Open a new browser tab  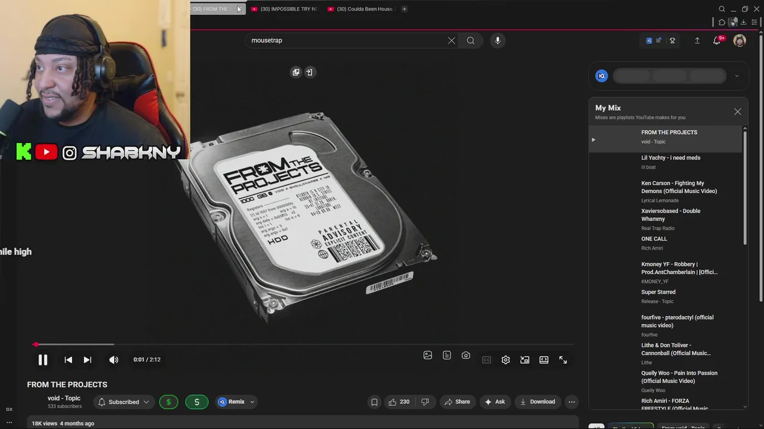coord(404,9)
